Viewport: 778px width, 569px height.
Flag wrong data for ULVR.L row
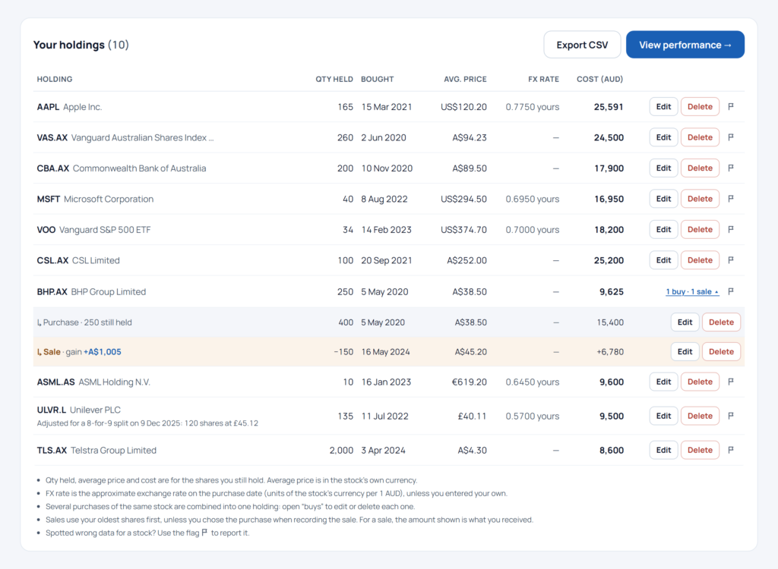(x=731, y=416)
